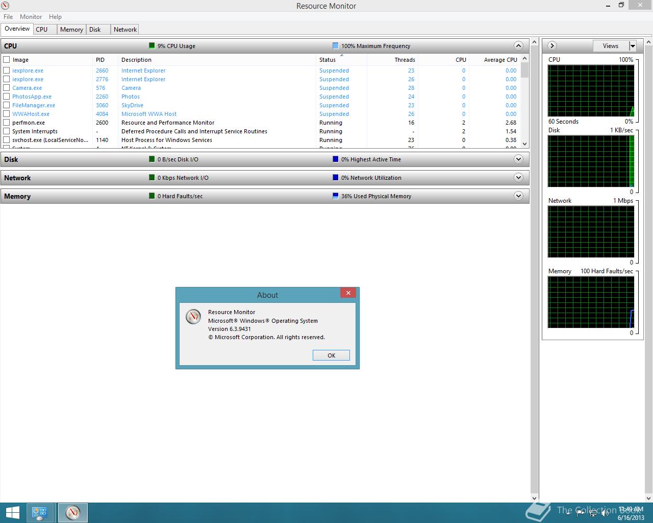This screenshot has width=653, height=523.
Task: Click the CPU usage graph
Action: point(591,90)
